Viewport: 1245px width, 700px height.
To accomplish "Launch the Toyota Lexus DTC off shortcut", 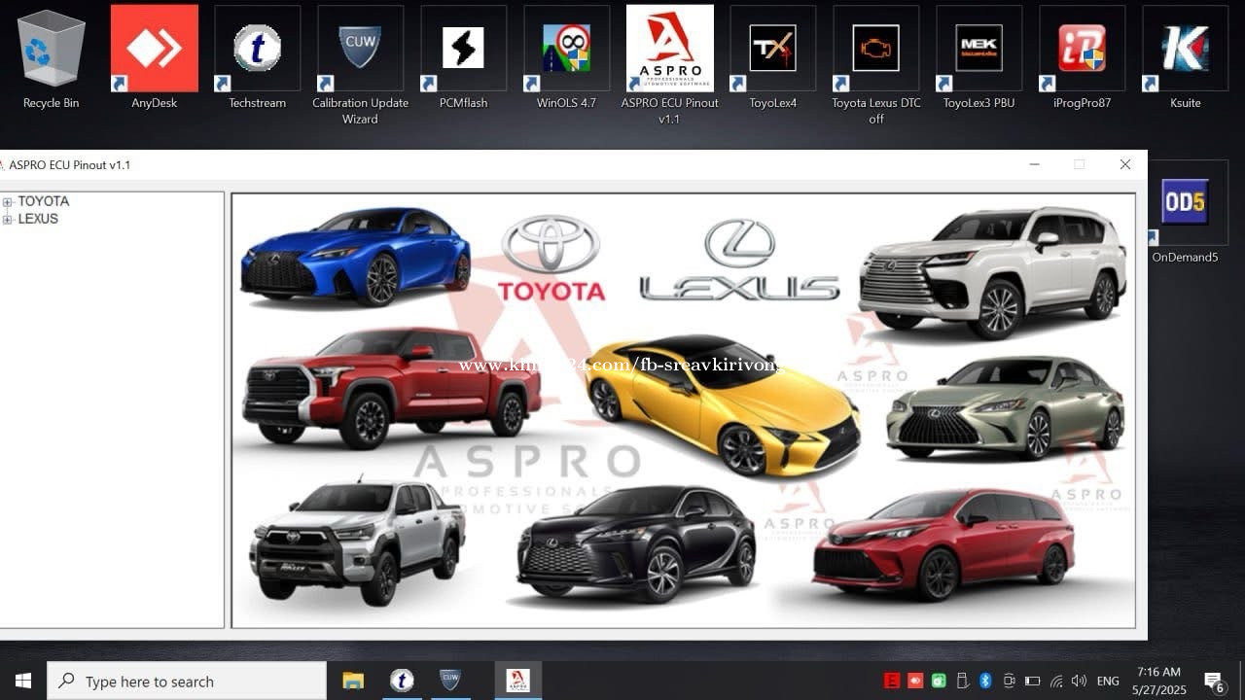I will [875, 49].
